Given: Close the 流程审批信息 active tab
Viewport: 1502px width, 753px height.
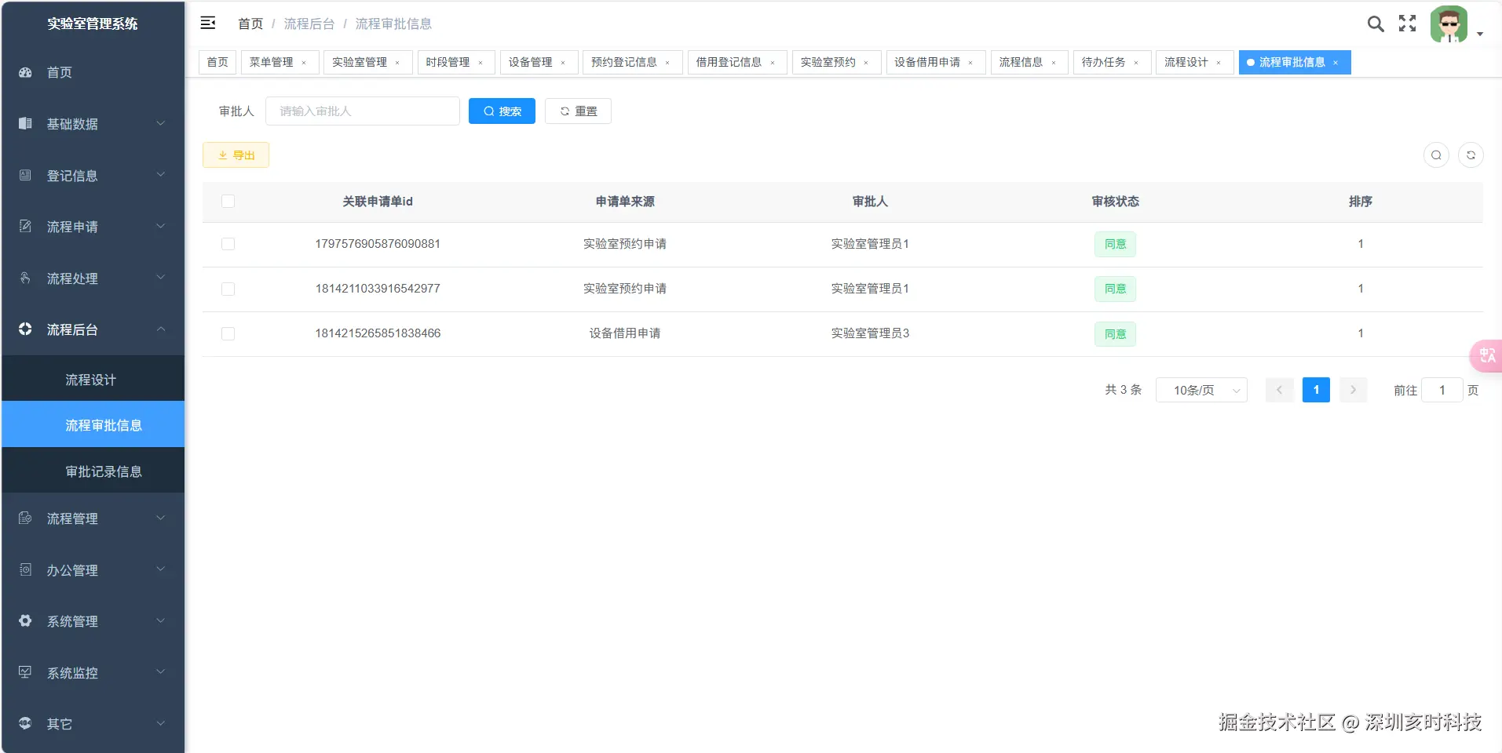Looking at the screenshot, I should point(1336,63).
